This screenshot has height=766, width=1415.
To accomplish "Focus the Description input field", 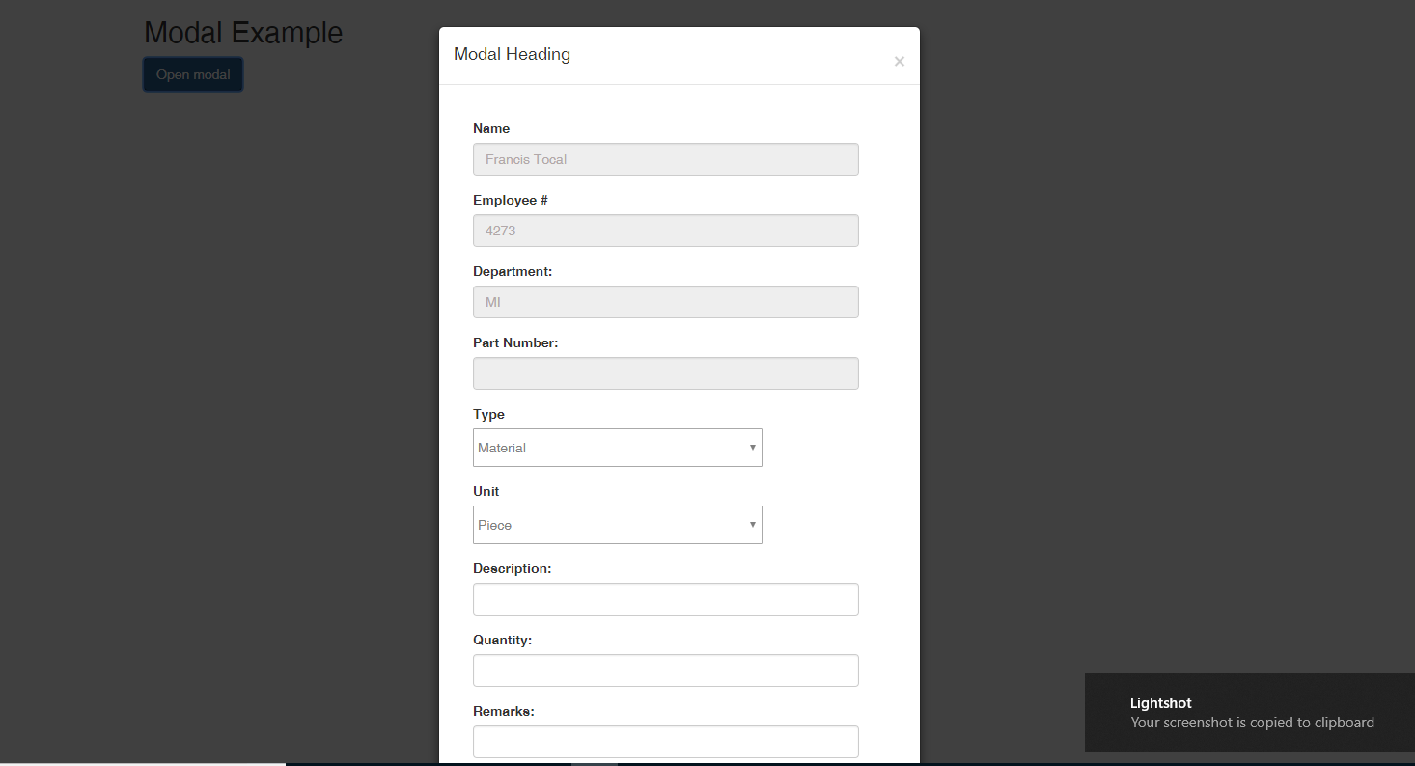I will pos(666,599).
